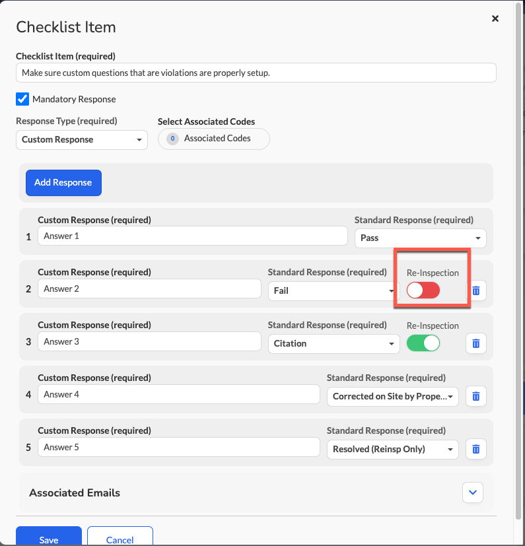Image resolution: width=525 pixels, height=546 pixels.
Task: Toggle the Mandatory Response checkbox
Action: pos(22,99)
